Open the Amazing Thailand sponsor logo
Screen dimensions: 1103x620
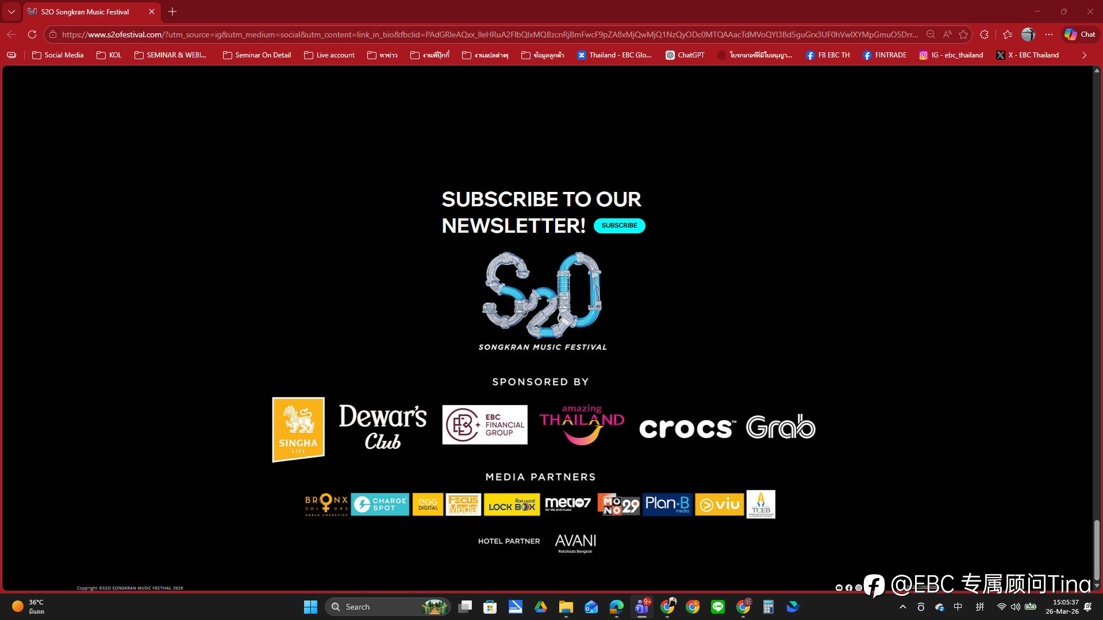pyautogui.click(x=582, y=425)
